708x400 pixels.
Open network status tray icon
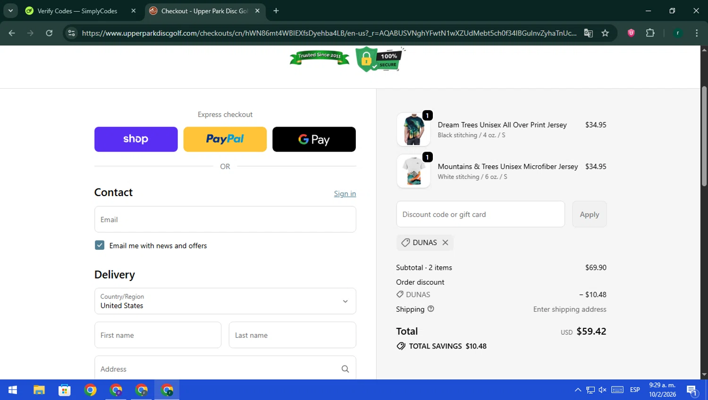click(590, 390)
